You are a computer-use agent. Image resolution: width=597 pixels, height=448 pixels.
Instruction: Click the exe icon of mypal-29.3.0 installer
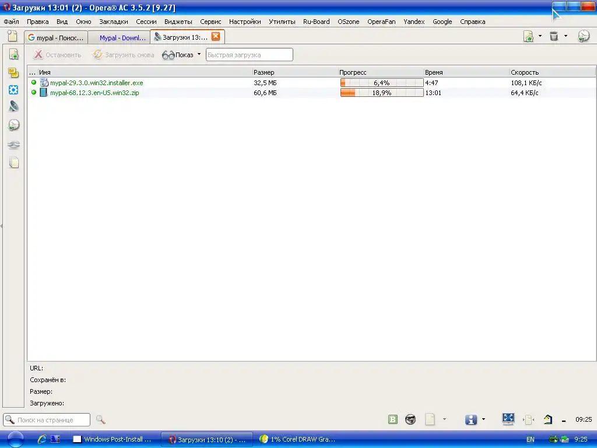pyautogui.click(x=44, y=82)
